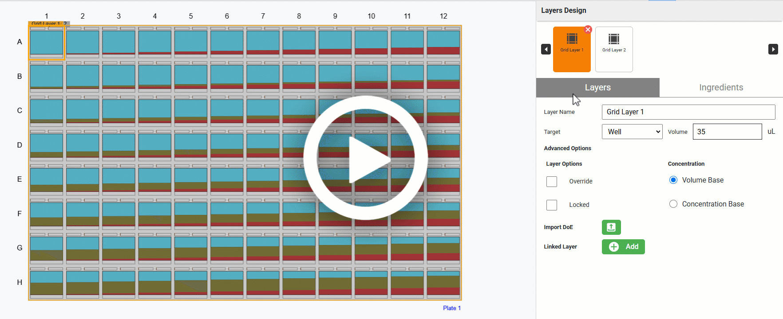The image size is (783, 319).
Task: Enable the Override checkbox
Action: coord(552,182)
